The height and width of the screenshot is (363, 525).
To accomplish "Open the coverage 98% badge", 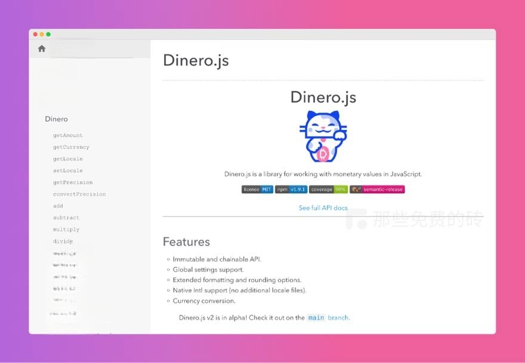I will click(x=328, y=190).
